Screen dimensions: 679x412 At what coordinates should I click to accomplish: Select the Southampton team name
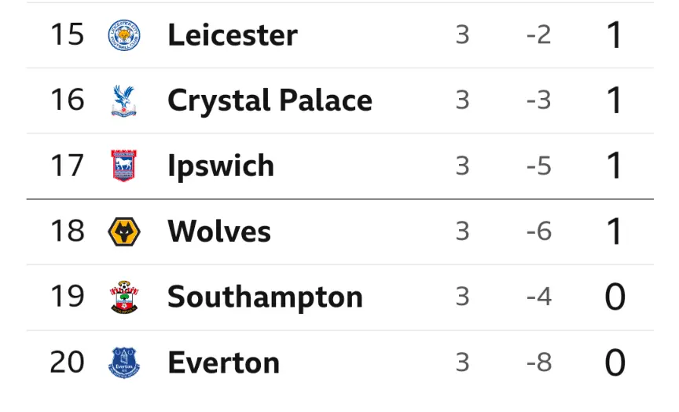[x=265, y=297]
